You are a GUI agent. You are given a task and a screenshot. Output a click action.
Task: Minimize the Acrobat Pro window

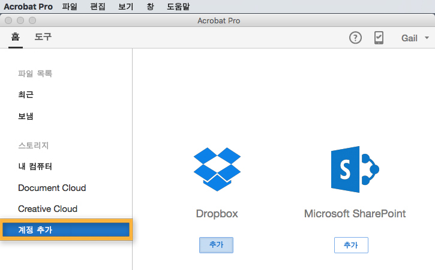point(20,20)
